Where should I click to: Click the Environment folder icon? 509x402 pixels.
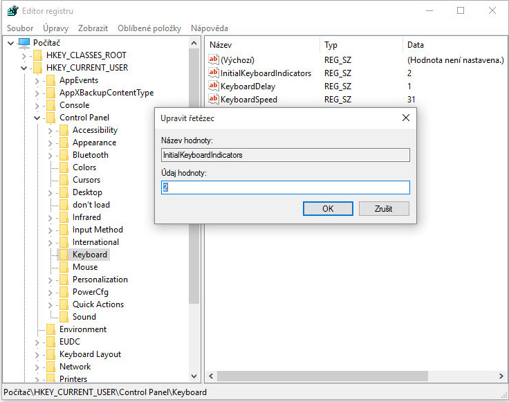(x=50, y=329)
